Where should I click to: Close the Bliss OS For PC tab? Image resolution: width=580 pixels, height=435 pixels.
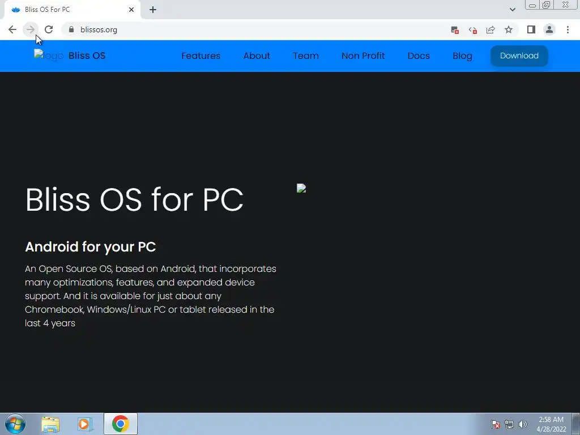(x=131, y=10)
